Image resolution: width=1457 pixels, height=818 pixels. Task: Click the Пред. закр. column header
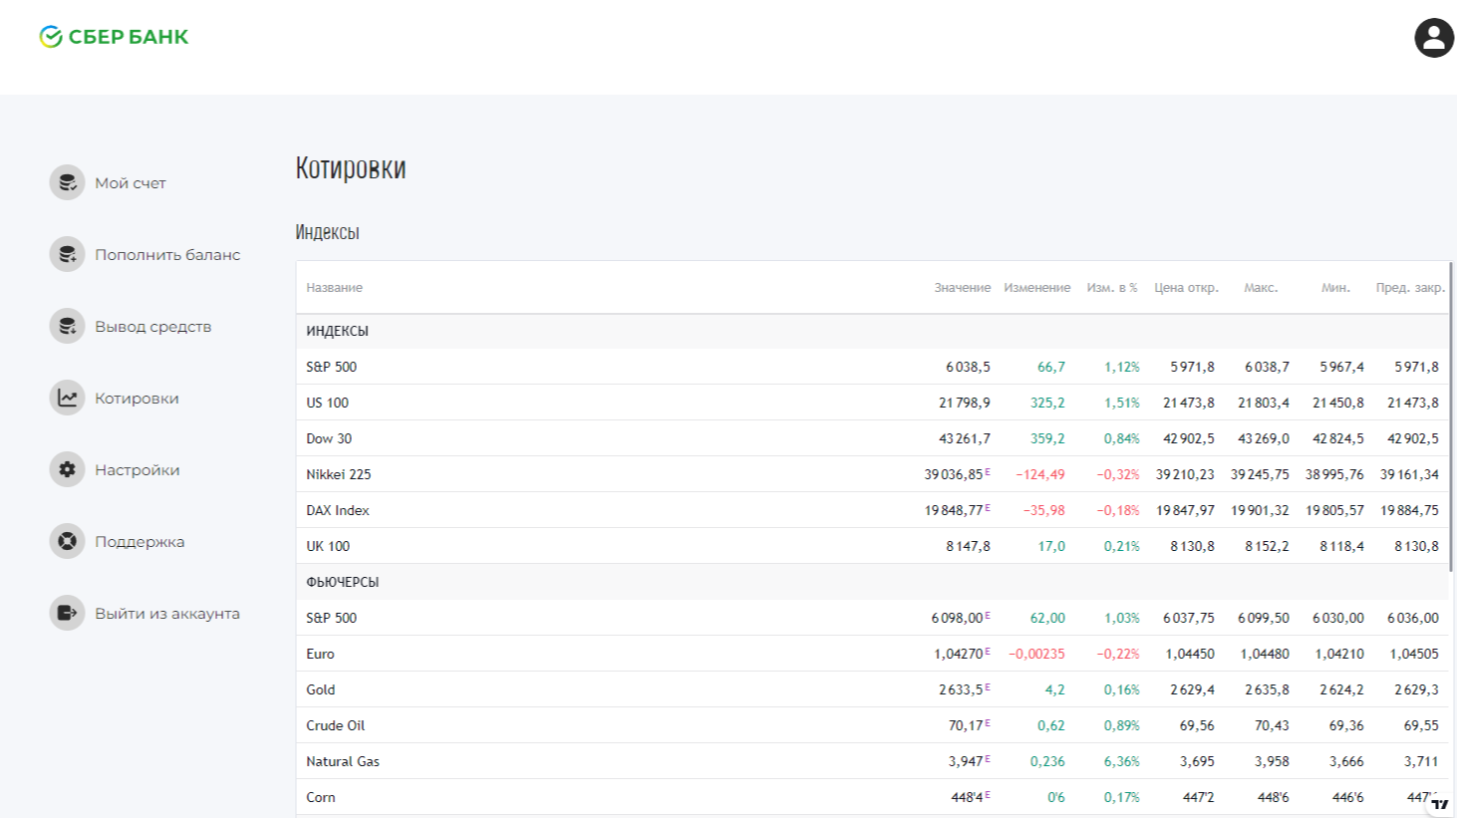click(x=1410, y=288)
